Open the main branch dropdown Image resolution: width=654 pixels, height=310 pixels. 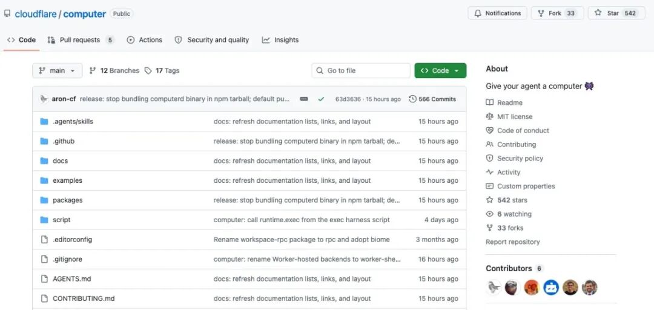tap(57, 70)
